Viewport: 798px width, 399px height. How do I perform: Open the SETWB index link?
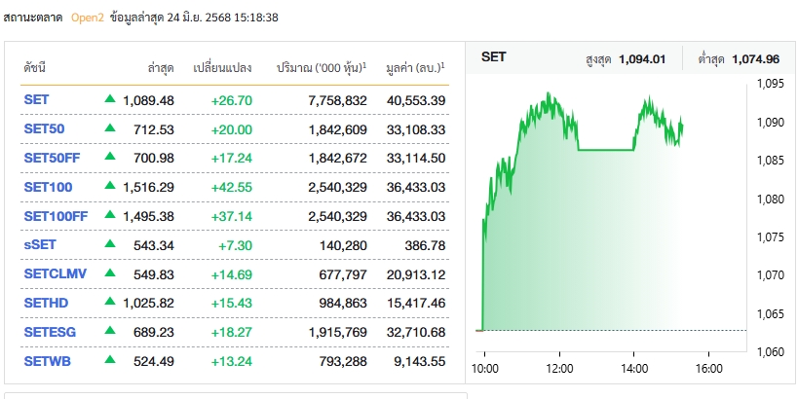[45, 362]
